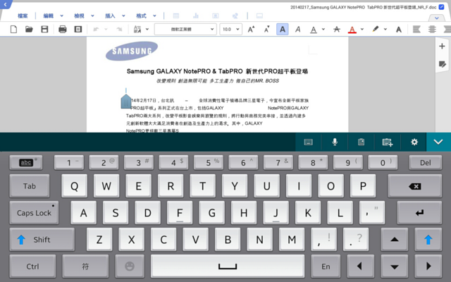The height and width of the screenshot is (282, 451).
Task: Tap the Ctrl key
Action: click(x=32, y=266)
